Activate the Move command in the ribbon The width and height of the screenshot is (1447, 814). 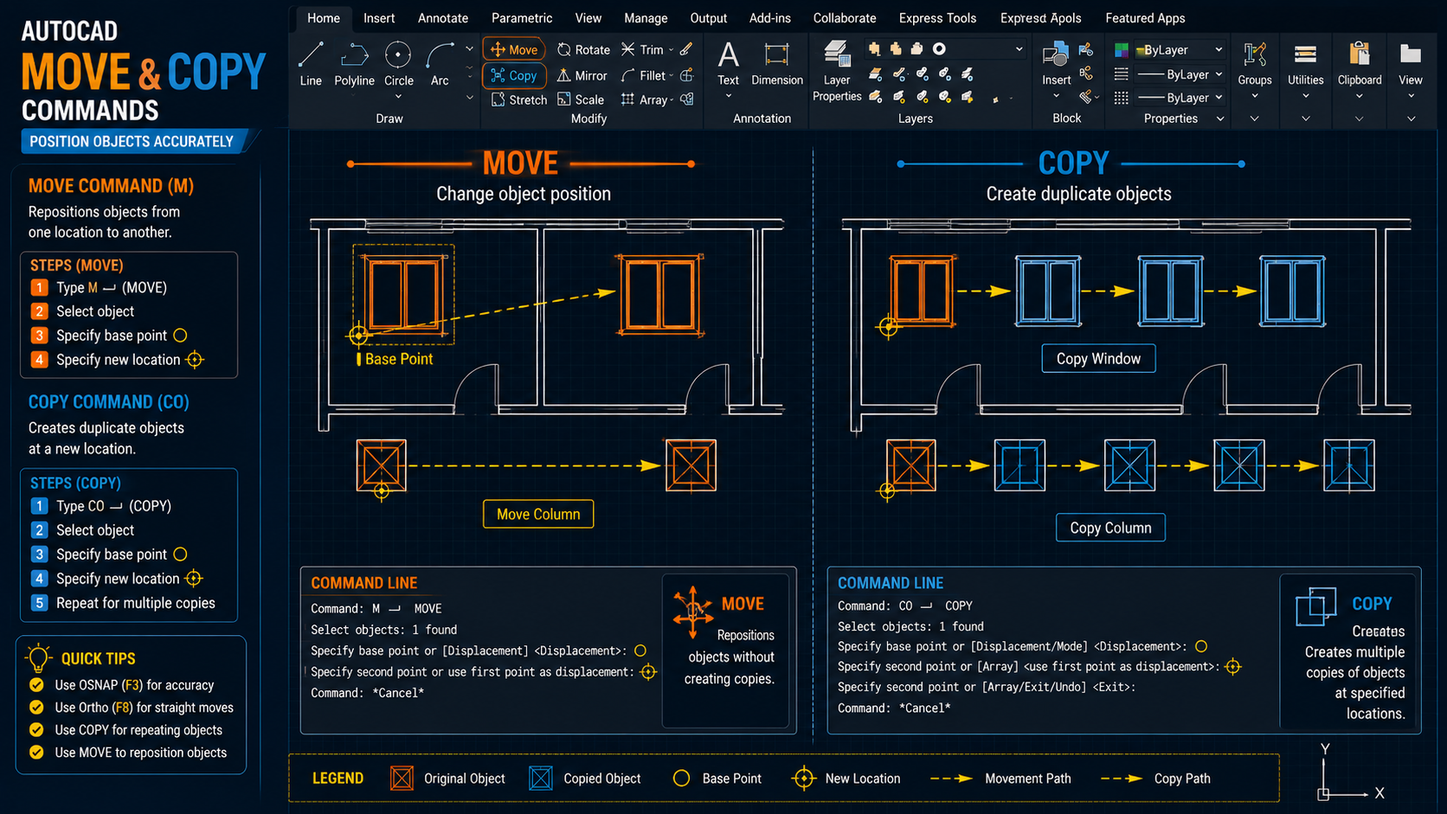[514, 50]
